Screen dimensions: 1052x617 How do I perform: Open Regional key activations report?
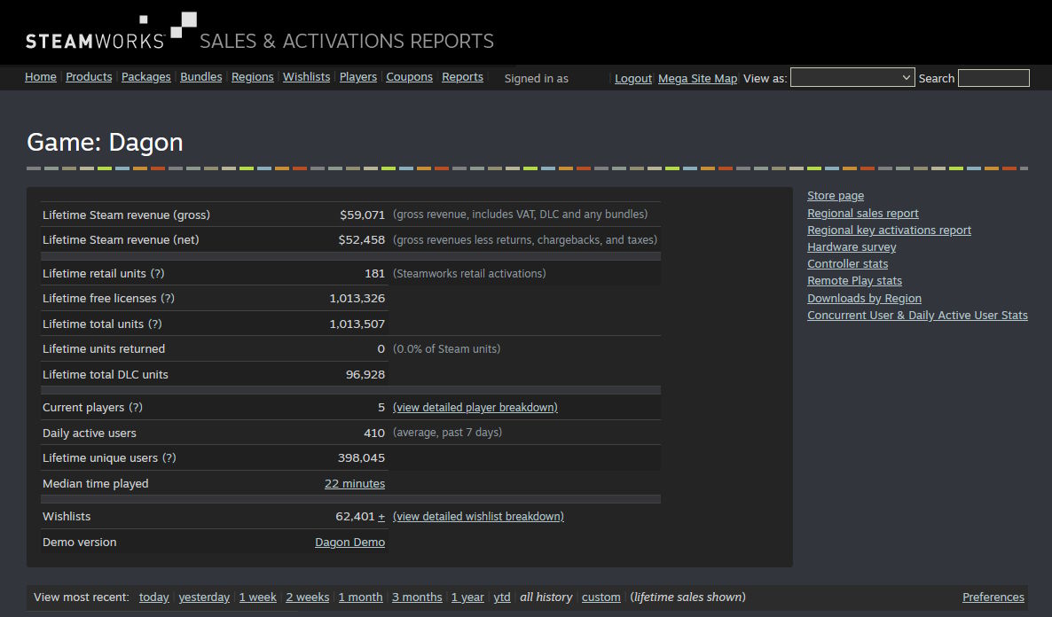[889, 230]
